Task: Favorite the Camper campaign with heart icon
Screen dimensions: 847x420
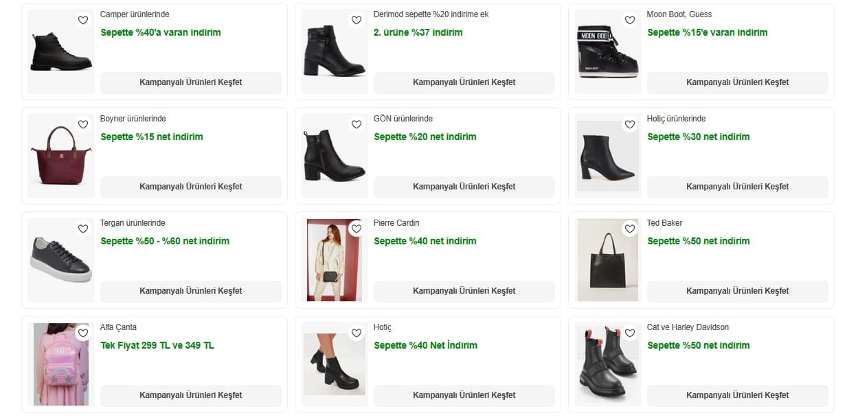Action: pyautogui.click(x=83, y=21)
